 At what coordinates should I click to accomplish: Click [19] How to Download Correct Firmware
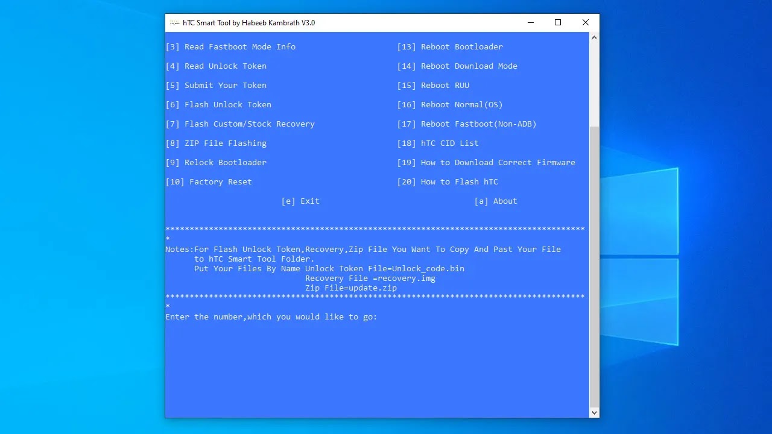coord(486,163)
